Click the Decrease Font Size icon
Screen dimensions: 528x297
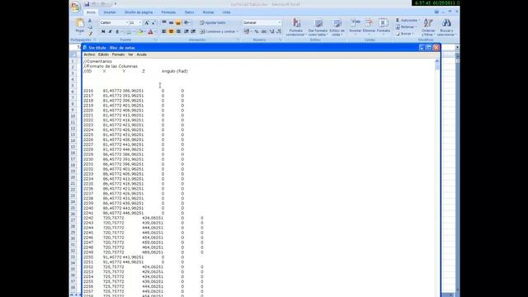(153, 22)
